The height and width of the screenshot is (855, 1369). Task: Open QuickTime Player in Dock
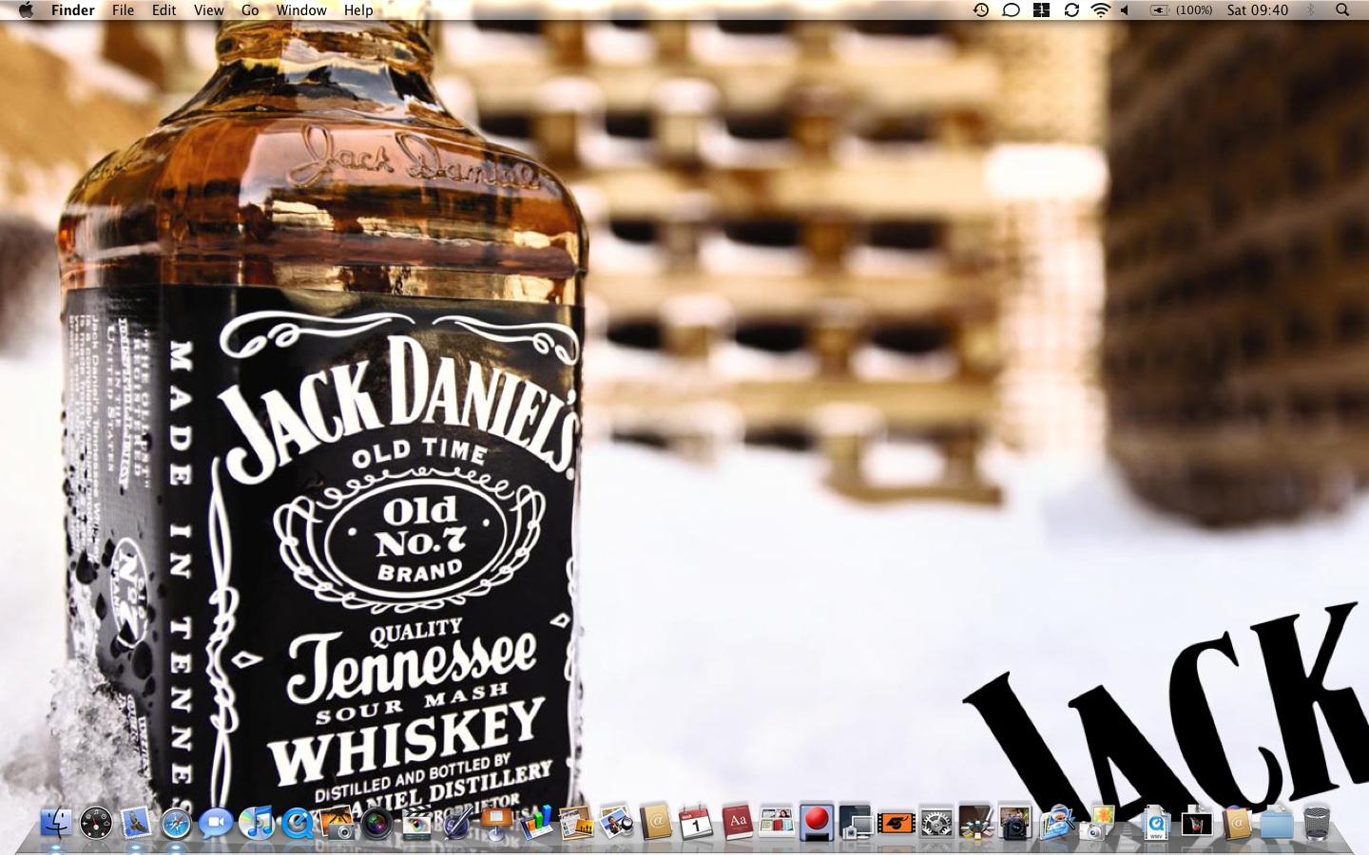297,823
